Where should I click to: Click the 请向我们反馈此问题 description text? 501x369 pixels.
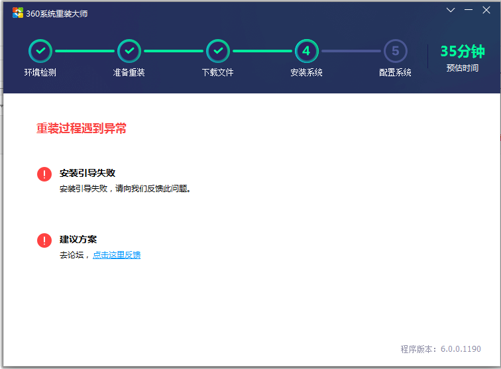[x=153, y=189]
